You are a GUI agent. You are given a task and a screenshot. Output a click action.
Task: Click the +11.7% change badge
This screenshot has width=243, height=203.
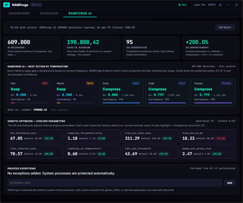click(x=49, y=138)
